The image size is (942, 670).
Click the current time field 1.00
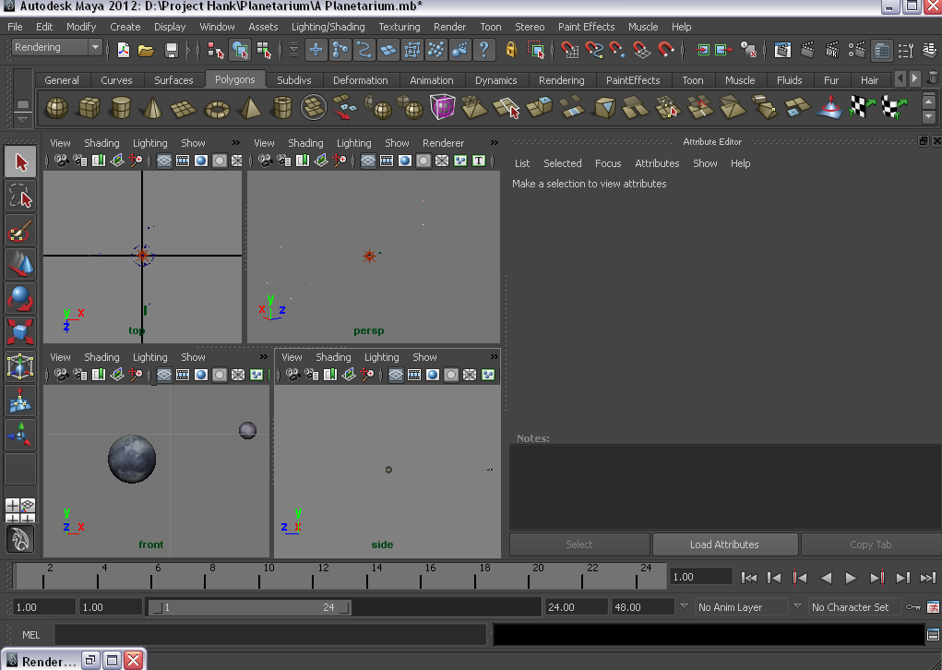700,577
